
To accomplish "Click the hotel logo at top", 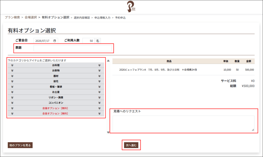I will 131,7.
